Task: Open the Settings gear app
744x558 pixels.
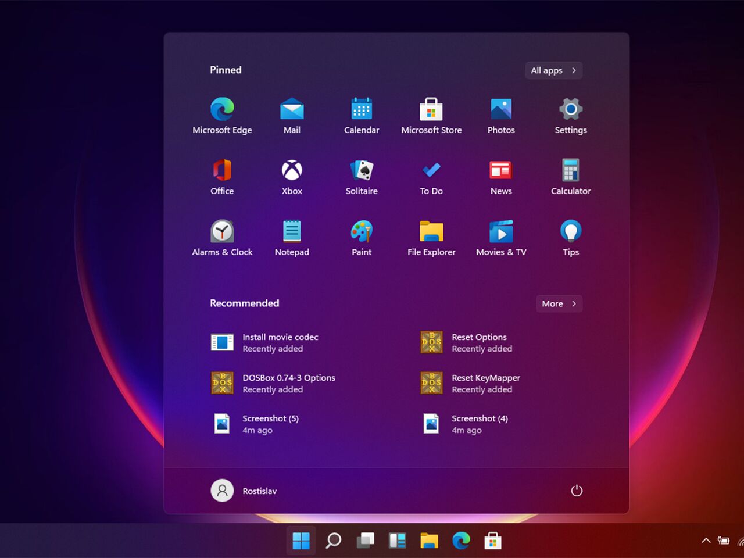Action: (x=571, y=116)
